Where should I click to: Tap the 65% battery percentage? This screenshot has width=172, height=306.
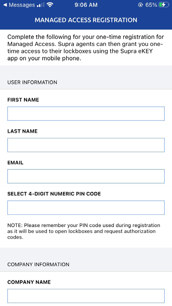(x=151, y=5)
